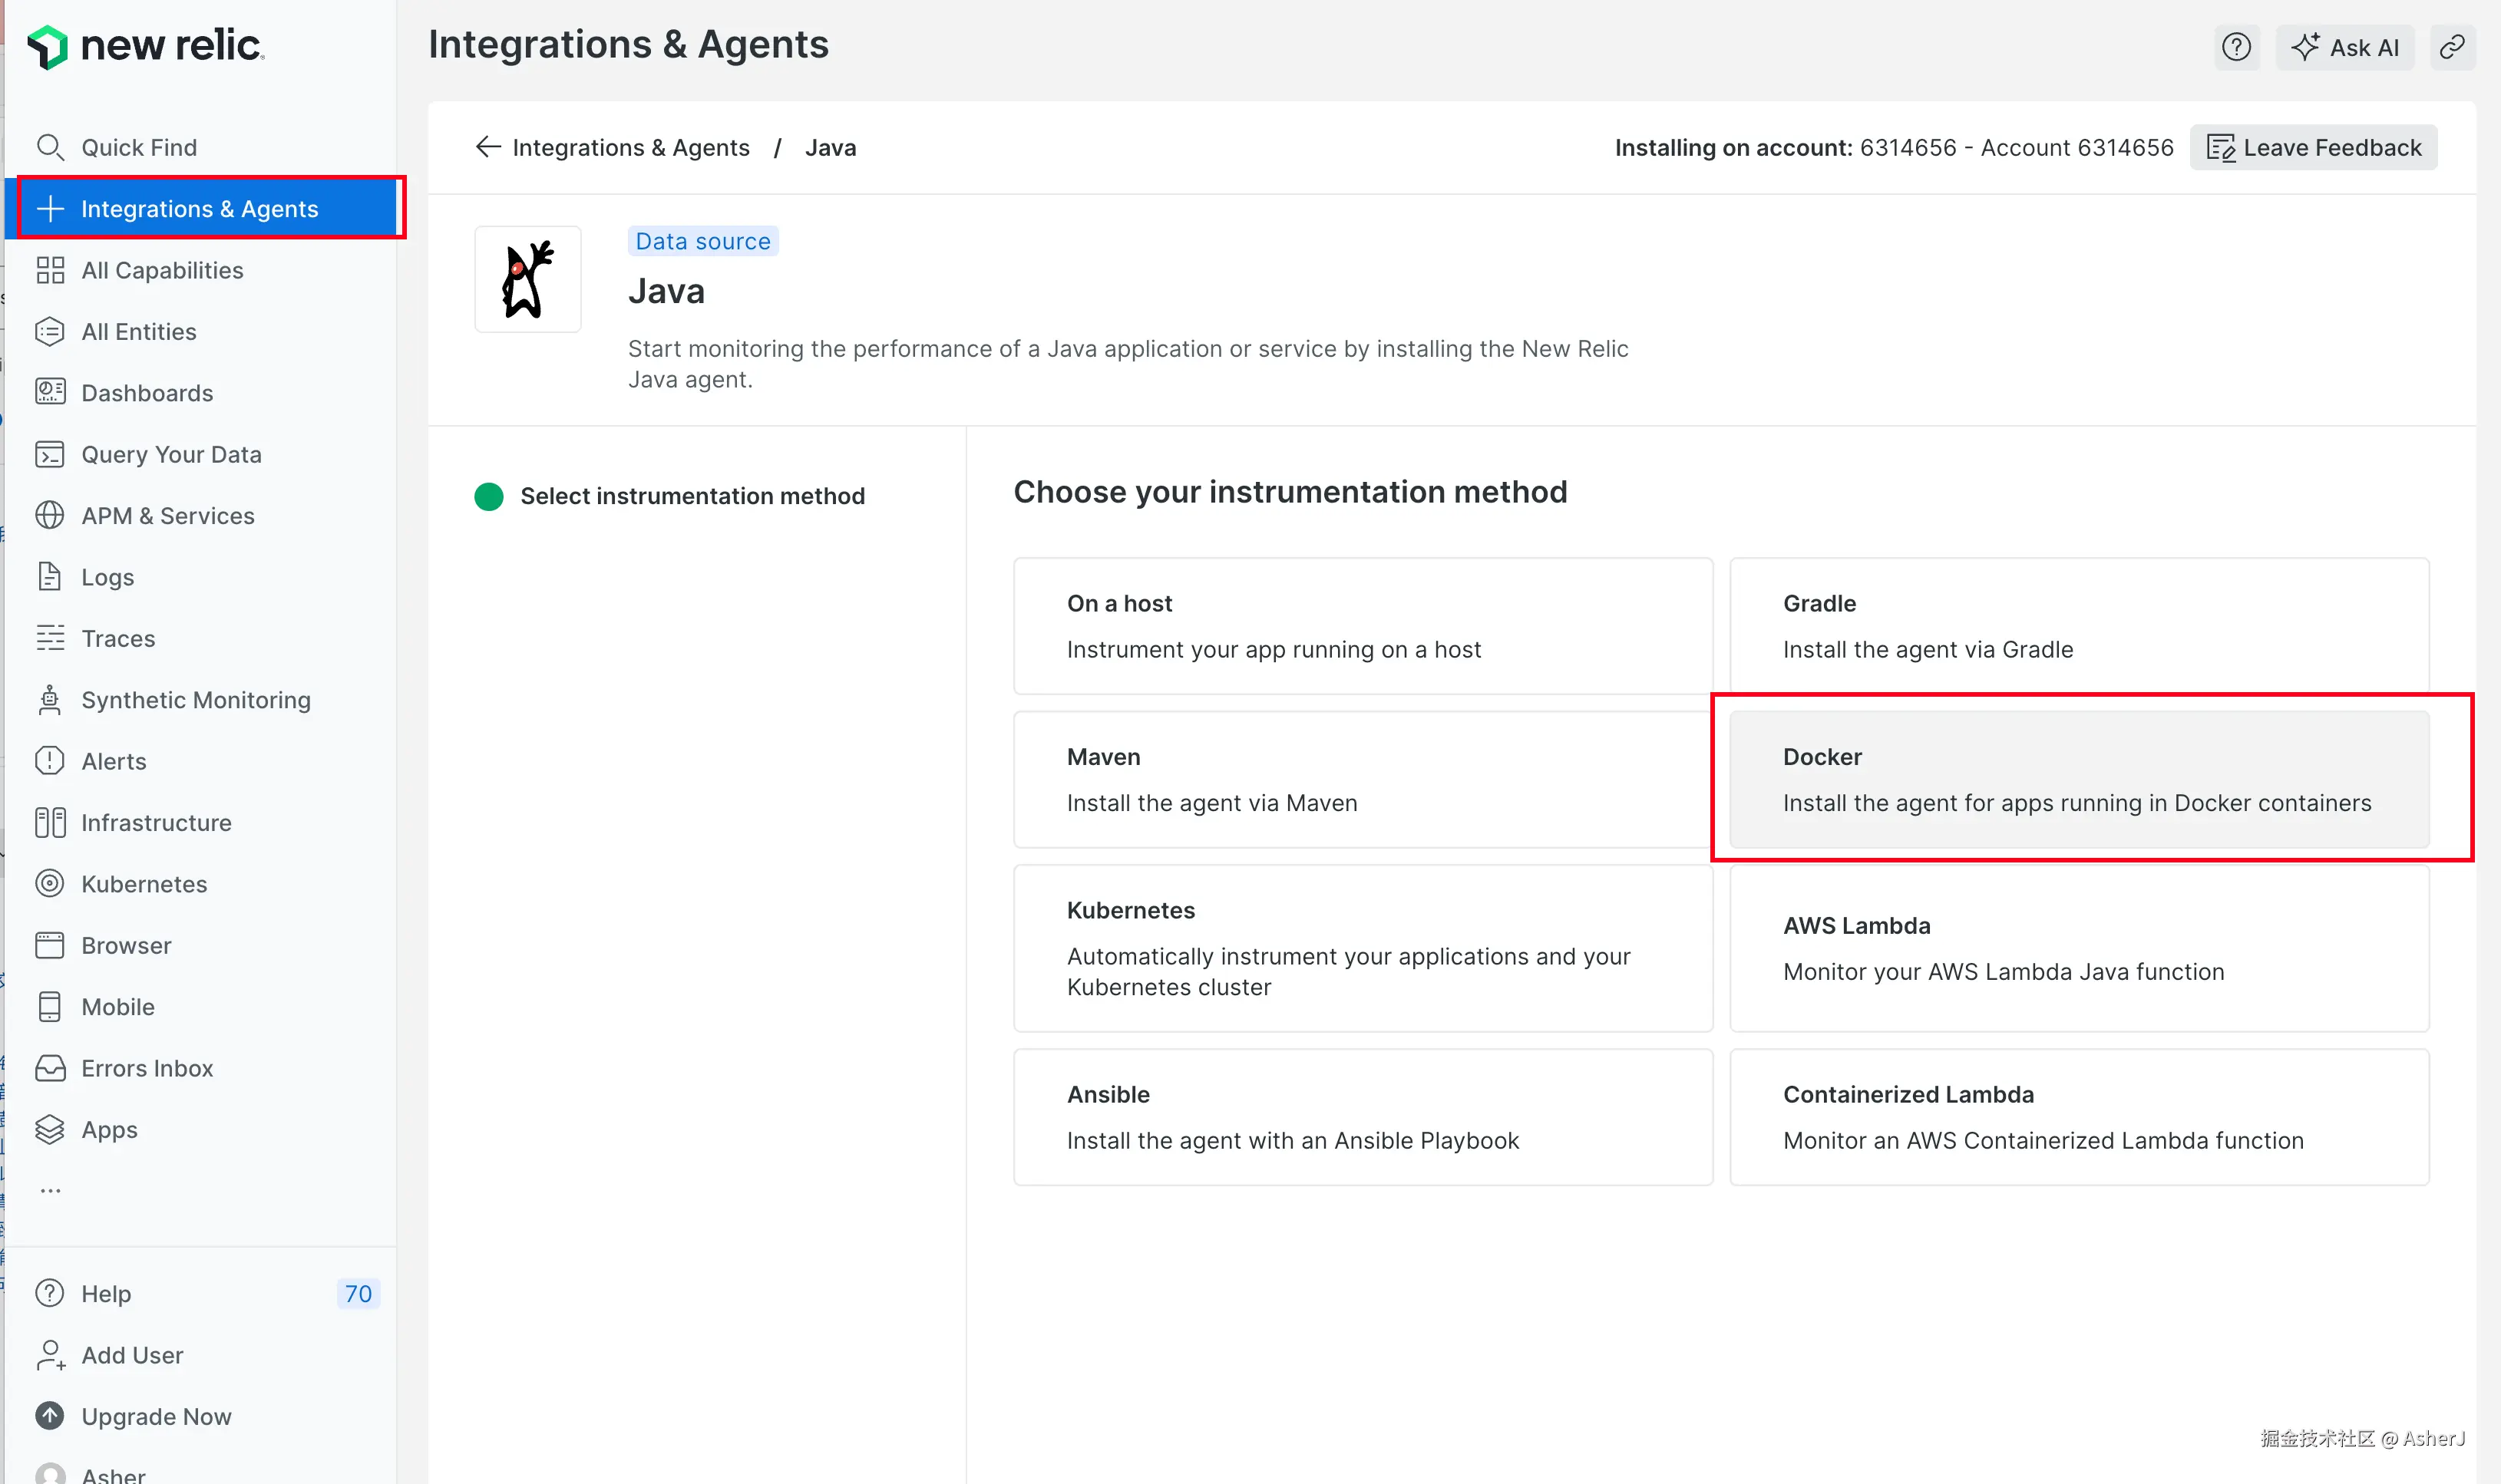
Task: Choose the On a host method card
Action: tap(1362, 626)
